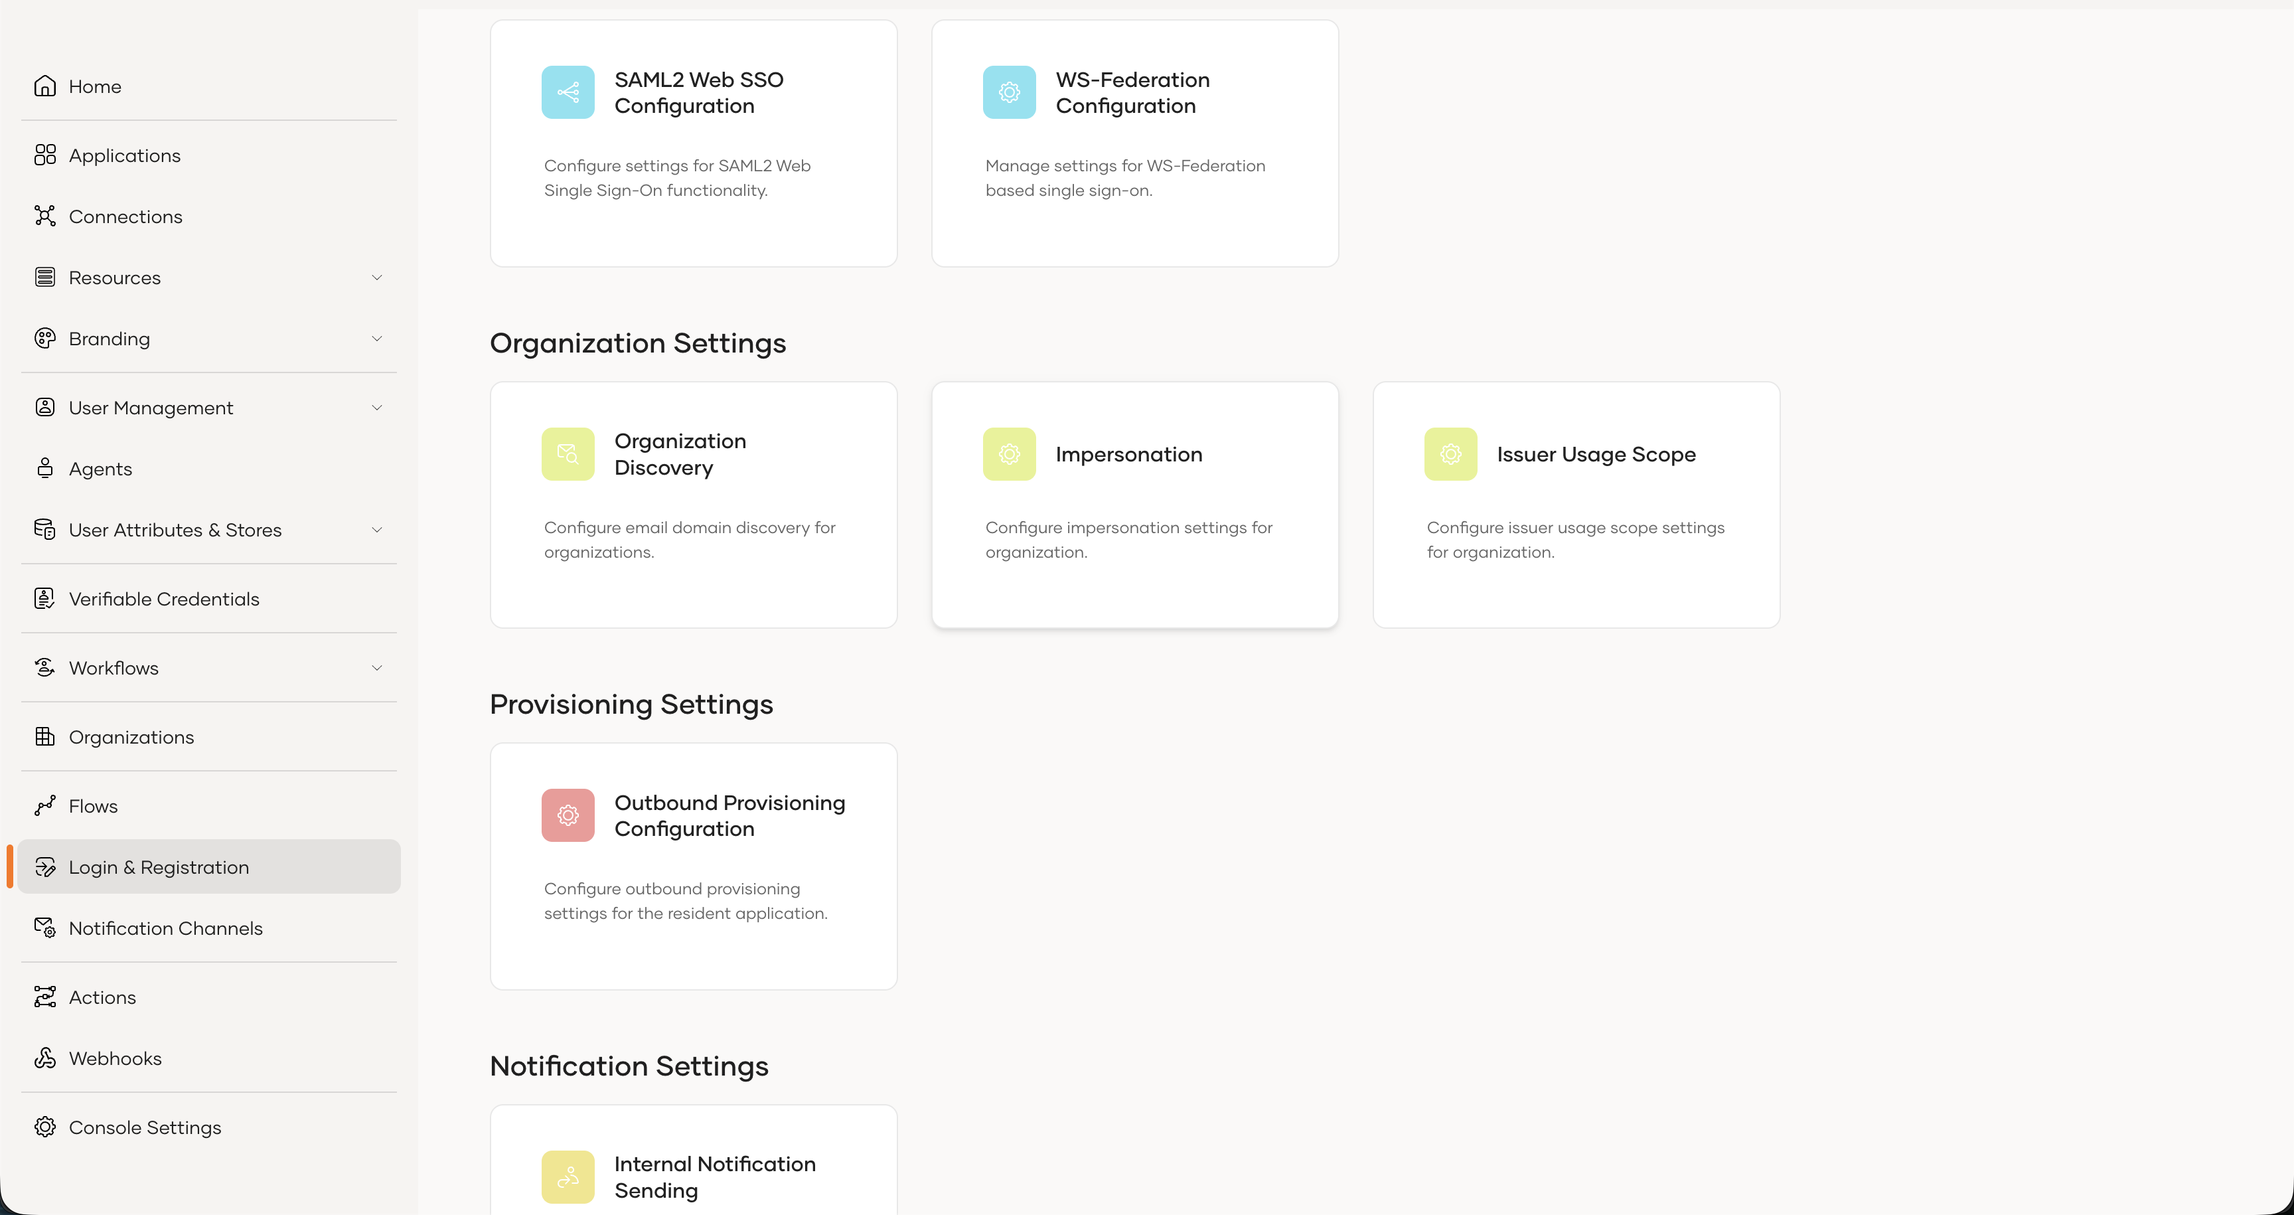Click the SAML2 Web SSO share icon
The image size is (2294, 1215).
(x=568, y=92)
